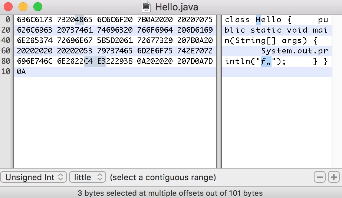
Task: Click the status bar byte selection summary
Action: [170, 193]
